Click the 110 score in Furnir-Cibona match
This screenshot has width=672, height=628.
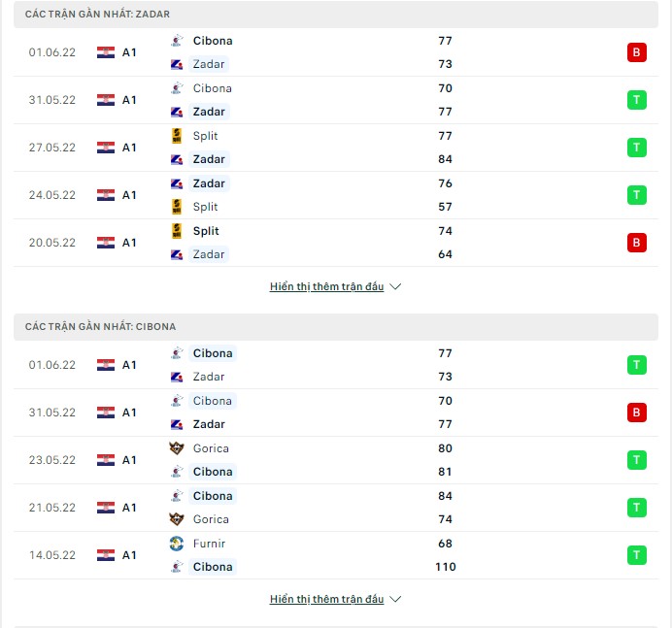click(x=446, y=567)
